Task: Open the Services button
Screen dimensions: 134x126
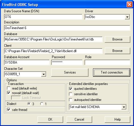Action: (70, 72)
